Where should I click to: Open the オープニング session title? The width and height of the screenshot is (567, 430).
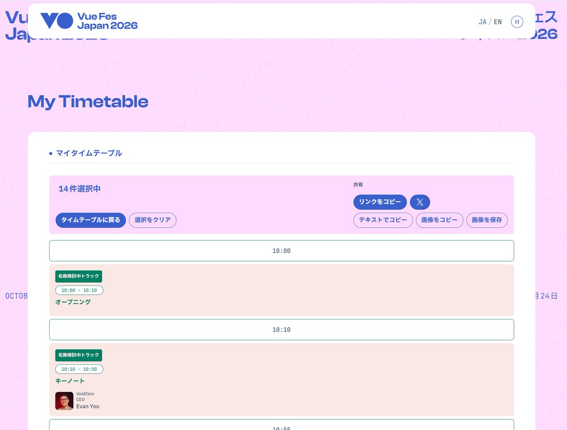(x=73, y=302)
